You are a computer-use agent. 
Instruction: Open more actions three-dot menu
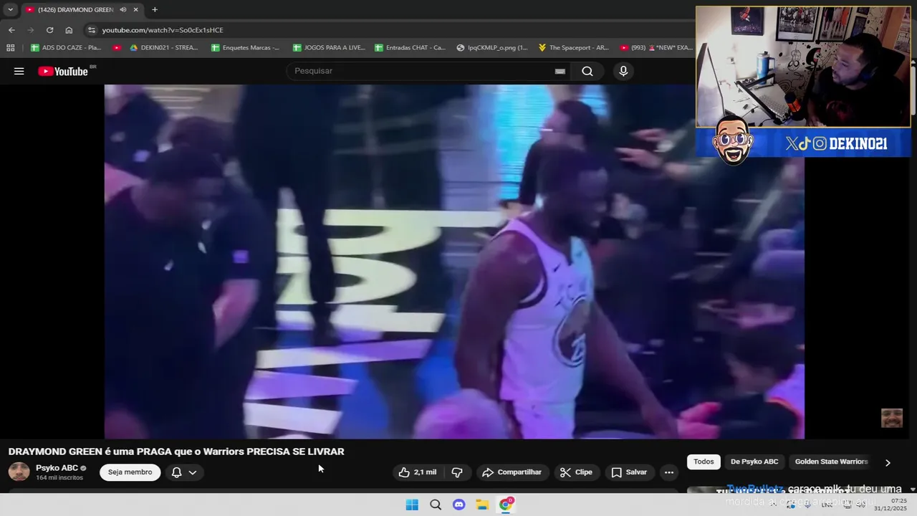pyautogui.click(x=668, y=472)
